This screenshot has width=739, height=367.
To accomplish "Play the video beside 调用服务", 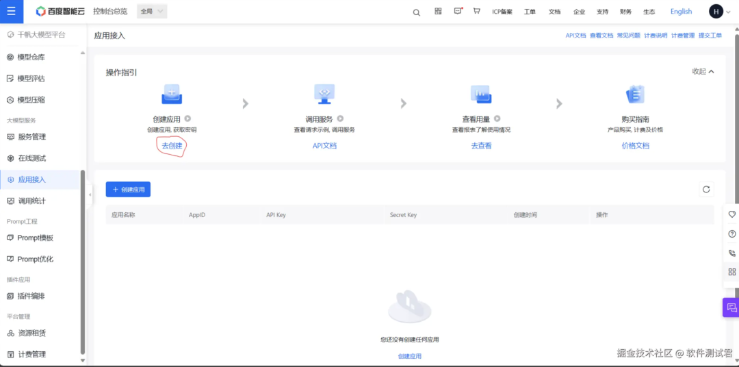I will coord(340,119).
